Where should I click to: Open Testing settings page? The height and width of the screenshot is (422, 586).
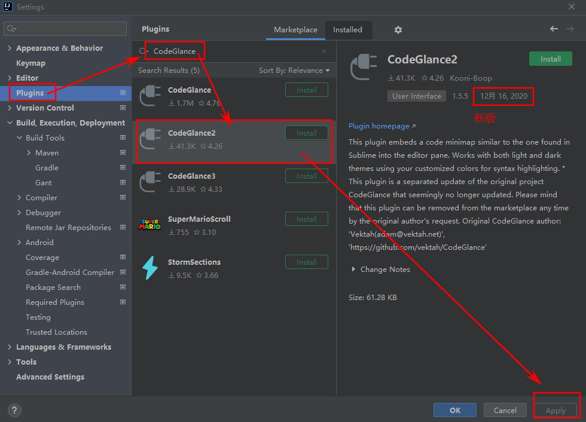tap(38, 317)
